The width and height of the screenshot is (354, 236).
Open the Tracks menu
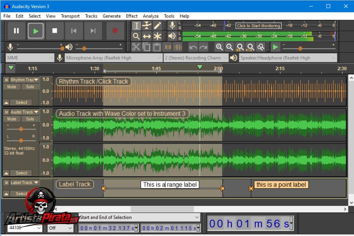91,16
